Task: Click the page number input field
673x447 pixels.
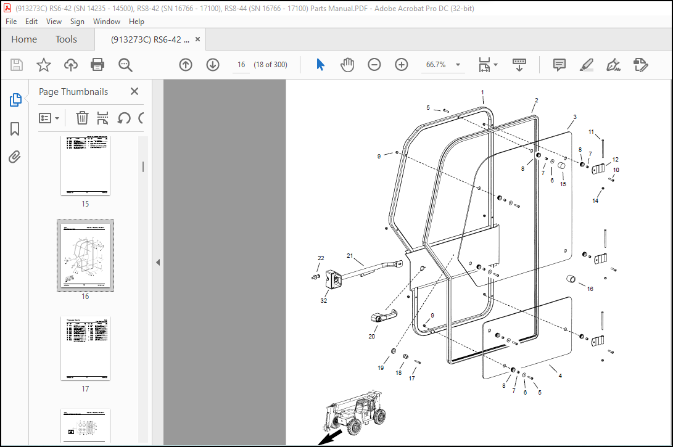Action: click(x=241, y=65)
